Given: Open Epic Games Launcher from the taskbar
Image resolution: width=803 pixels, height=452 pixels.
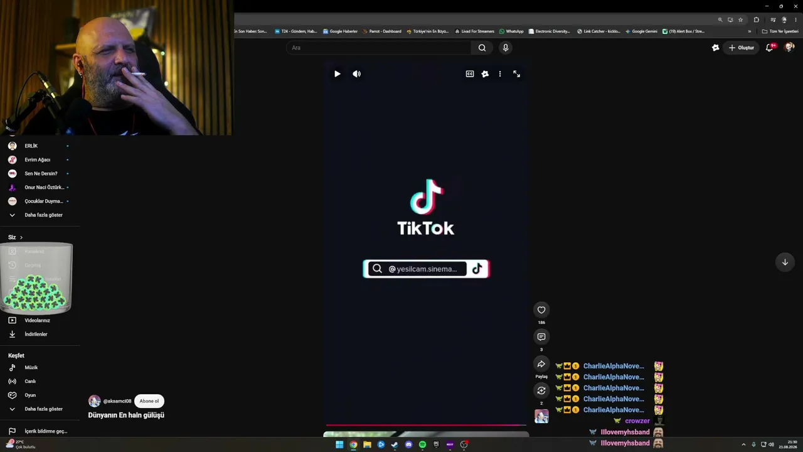Looking at the screenshot, I should [436, 444].
